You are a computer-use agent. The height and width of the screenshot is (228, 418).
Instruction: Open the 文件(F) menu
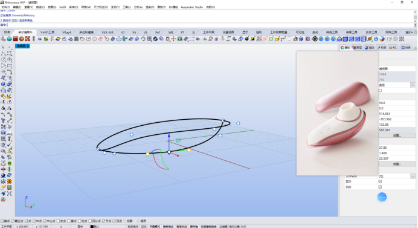coord(5,7)
